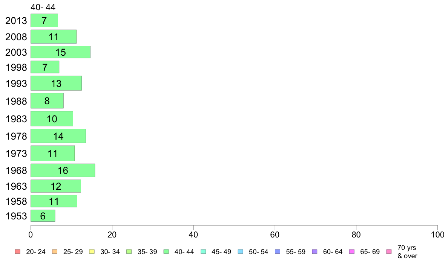Toggle the 35-39 legend entry
This screenshot has height=277, width=448.
(142, 252)
